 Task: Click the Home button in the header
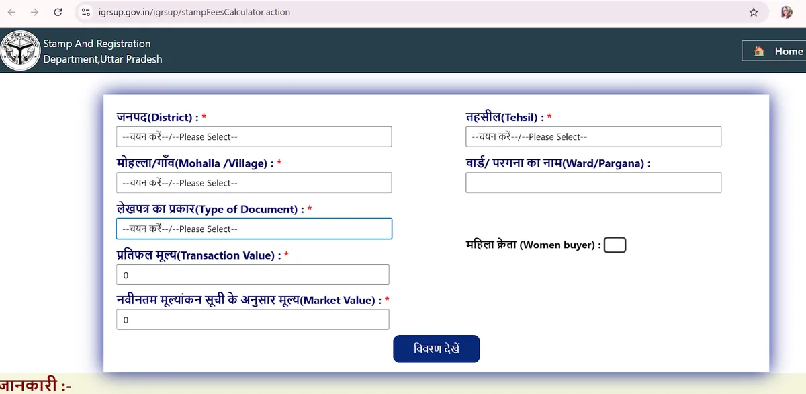[x=779, y=50]
